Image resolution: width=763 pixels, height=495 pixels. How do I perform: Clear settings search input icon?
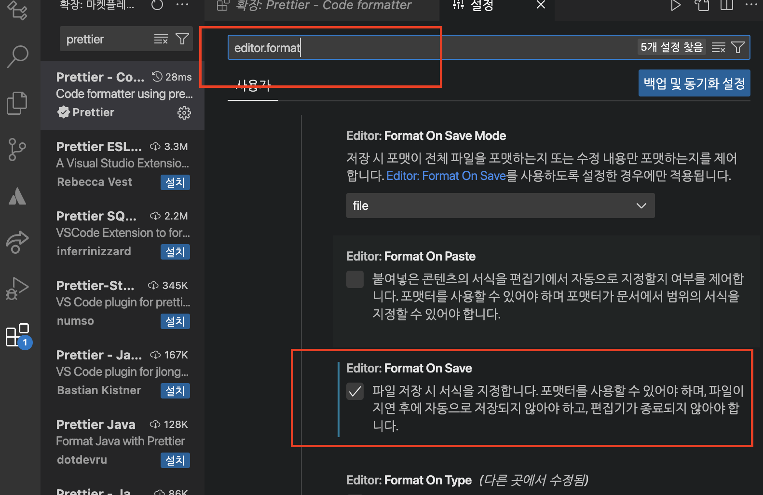(719, 47)
